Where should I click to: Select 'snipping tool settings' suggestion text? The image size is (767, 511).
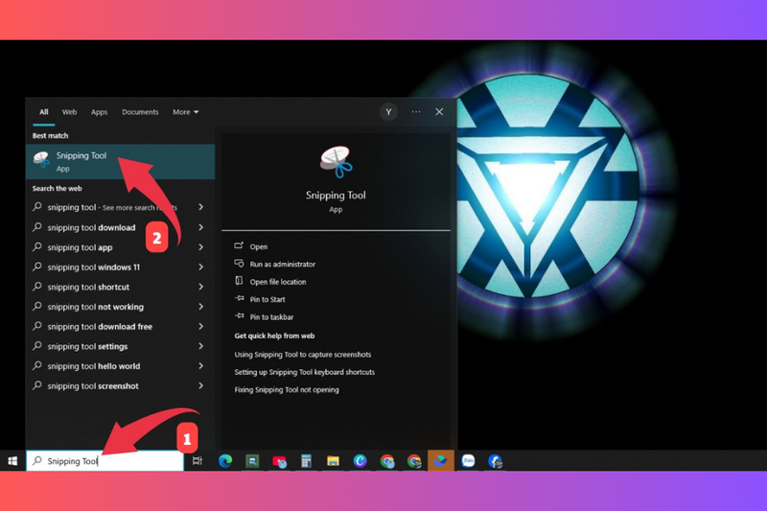click(87, 346)
